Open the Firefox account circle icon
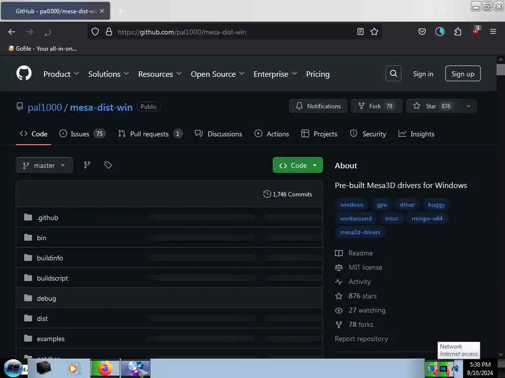The image size is (505, 378). 439,31
